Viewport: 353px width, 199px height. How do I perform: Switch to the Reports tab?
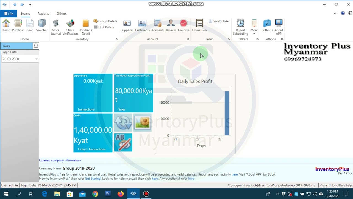coord(43,14)
